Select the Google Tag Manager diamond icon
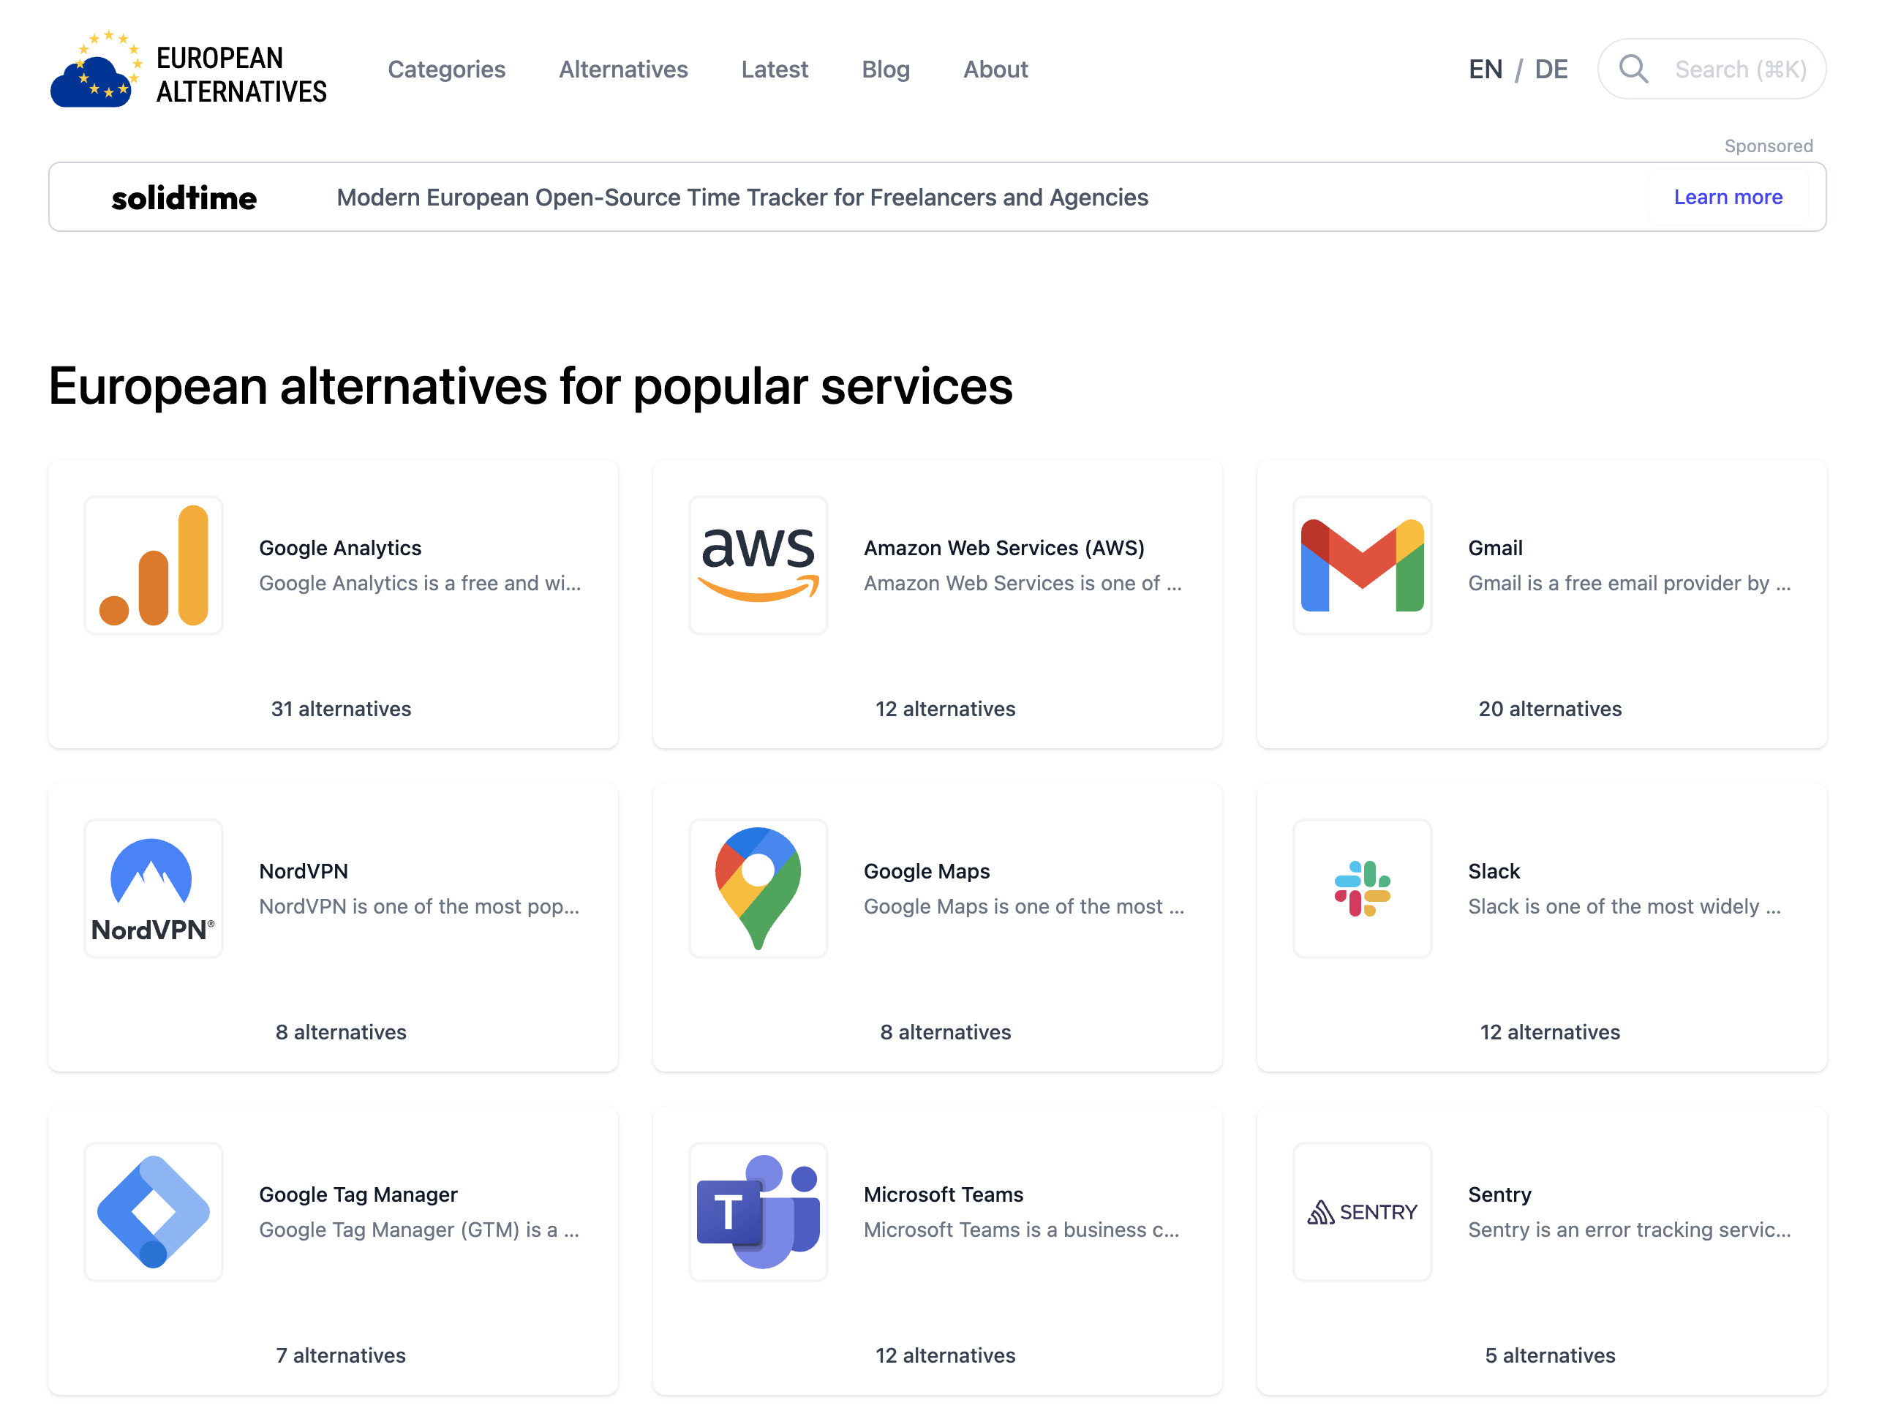The width and height of the screenshot is (1890, 1419). pos(154,1211)
